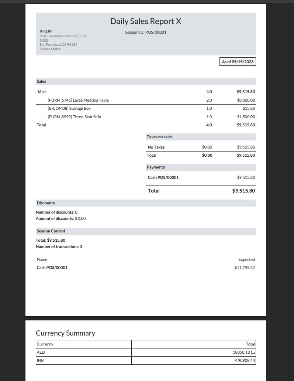This screenshot has width=294, height=381.
Task: Click Cash POS/00001 in Session Control table
Action: 52,268
